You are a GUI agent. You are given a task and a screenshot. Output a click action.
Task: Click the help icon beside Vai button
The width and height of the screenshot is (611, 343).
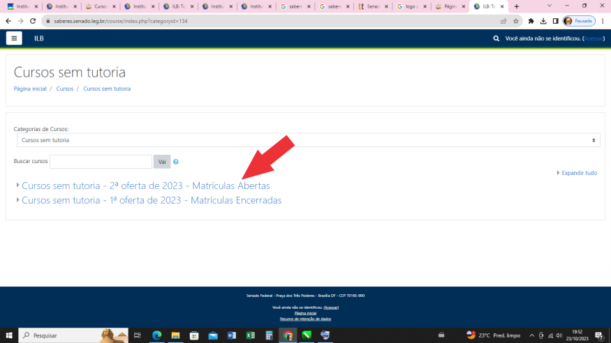click(176, 162)
